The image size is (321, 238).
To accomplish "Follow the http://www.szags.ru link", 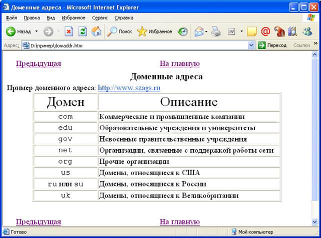I will (x=129, y=88).
